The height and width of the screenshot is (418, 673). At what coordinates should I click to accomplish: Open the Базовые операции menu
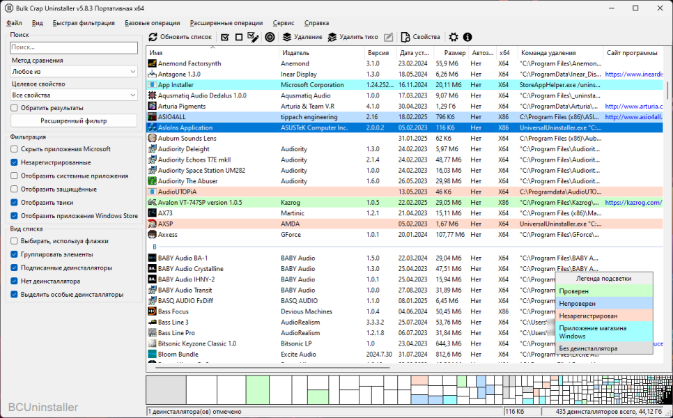point(153,23)
